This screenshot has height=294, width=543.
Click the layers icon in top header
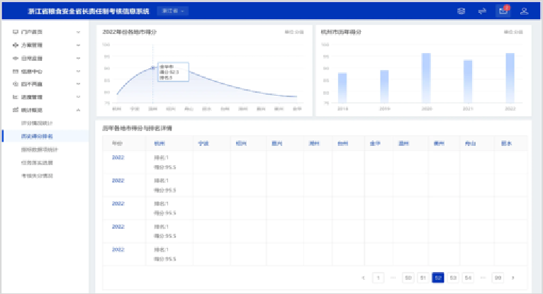click(461, 11)
